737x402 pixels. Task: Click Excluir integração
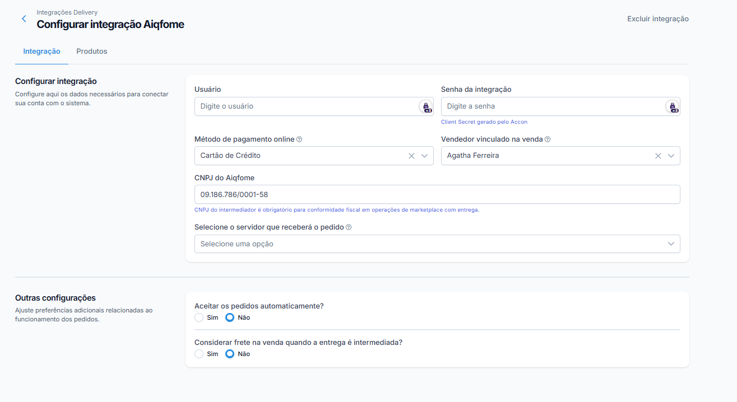[658, 19]
